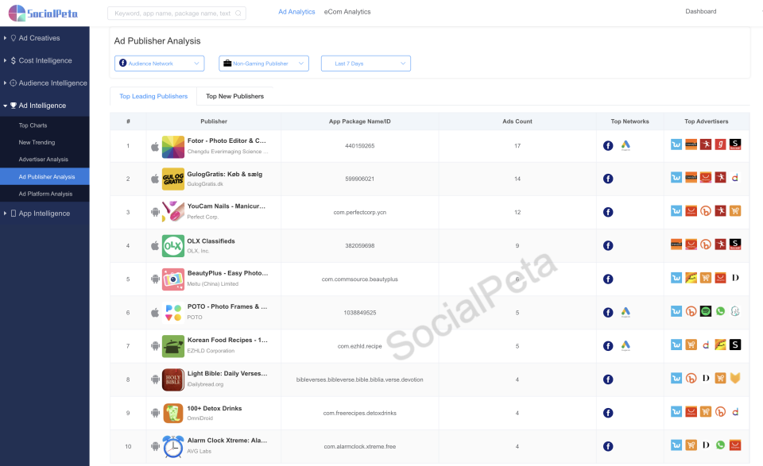Click the App Package Name/ID column header
Screen dimensions: 763x466
[x=359, y=121]
